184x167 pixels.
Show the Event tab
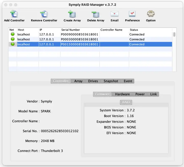(x=128, y=81)
